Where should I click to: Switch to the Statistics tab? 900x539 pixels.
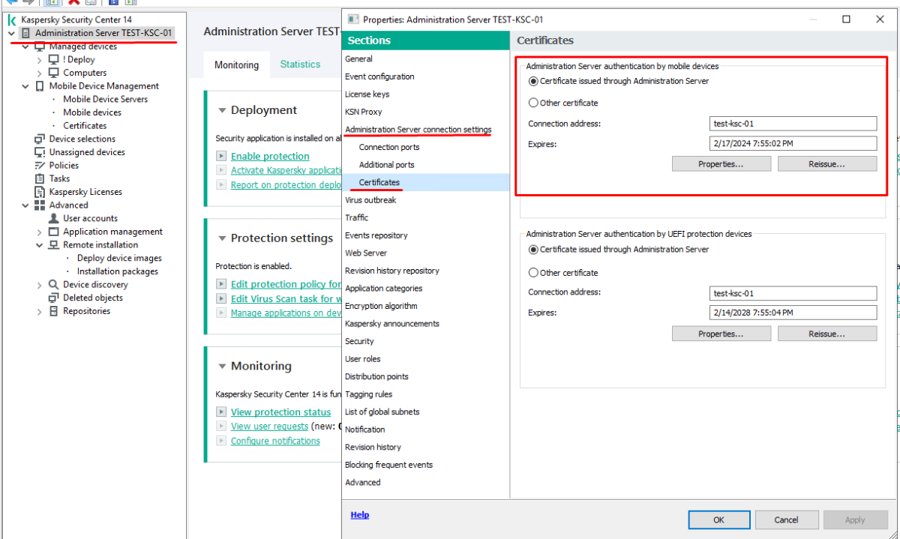[300, 64]
